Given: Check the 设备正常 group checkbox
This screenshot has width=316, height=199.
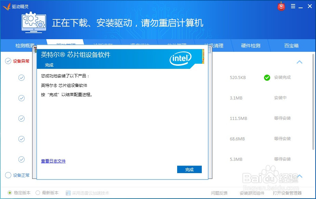Looking at the screenshot, I should pyautogui.click(x=8, y=175).
